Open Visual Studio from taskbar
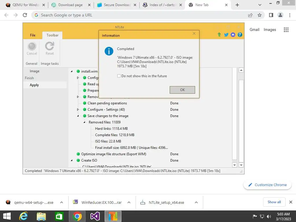Image resolution: width=296 pixels, height=222 pixels. (x=95, y=216)
